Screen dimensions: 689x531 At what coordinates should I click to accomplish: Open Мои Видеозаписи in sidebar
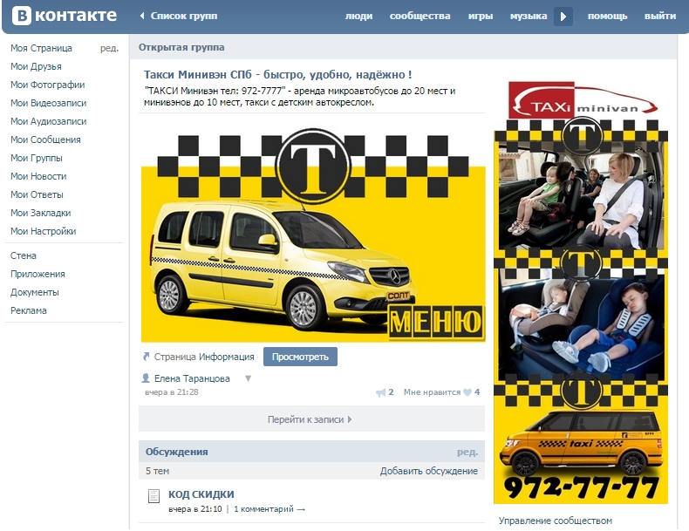(48, 103)
